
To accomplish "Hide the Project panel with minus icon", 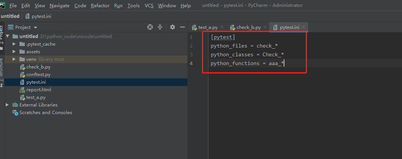I will coord(182,27).
